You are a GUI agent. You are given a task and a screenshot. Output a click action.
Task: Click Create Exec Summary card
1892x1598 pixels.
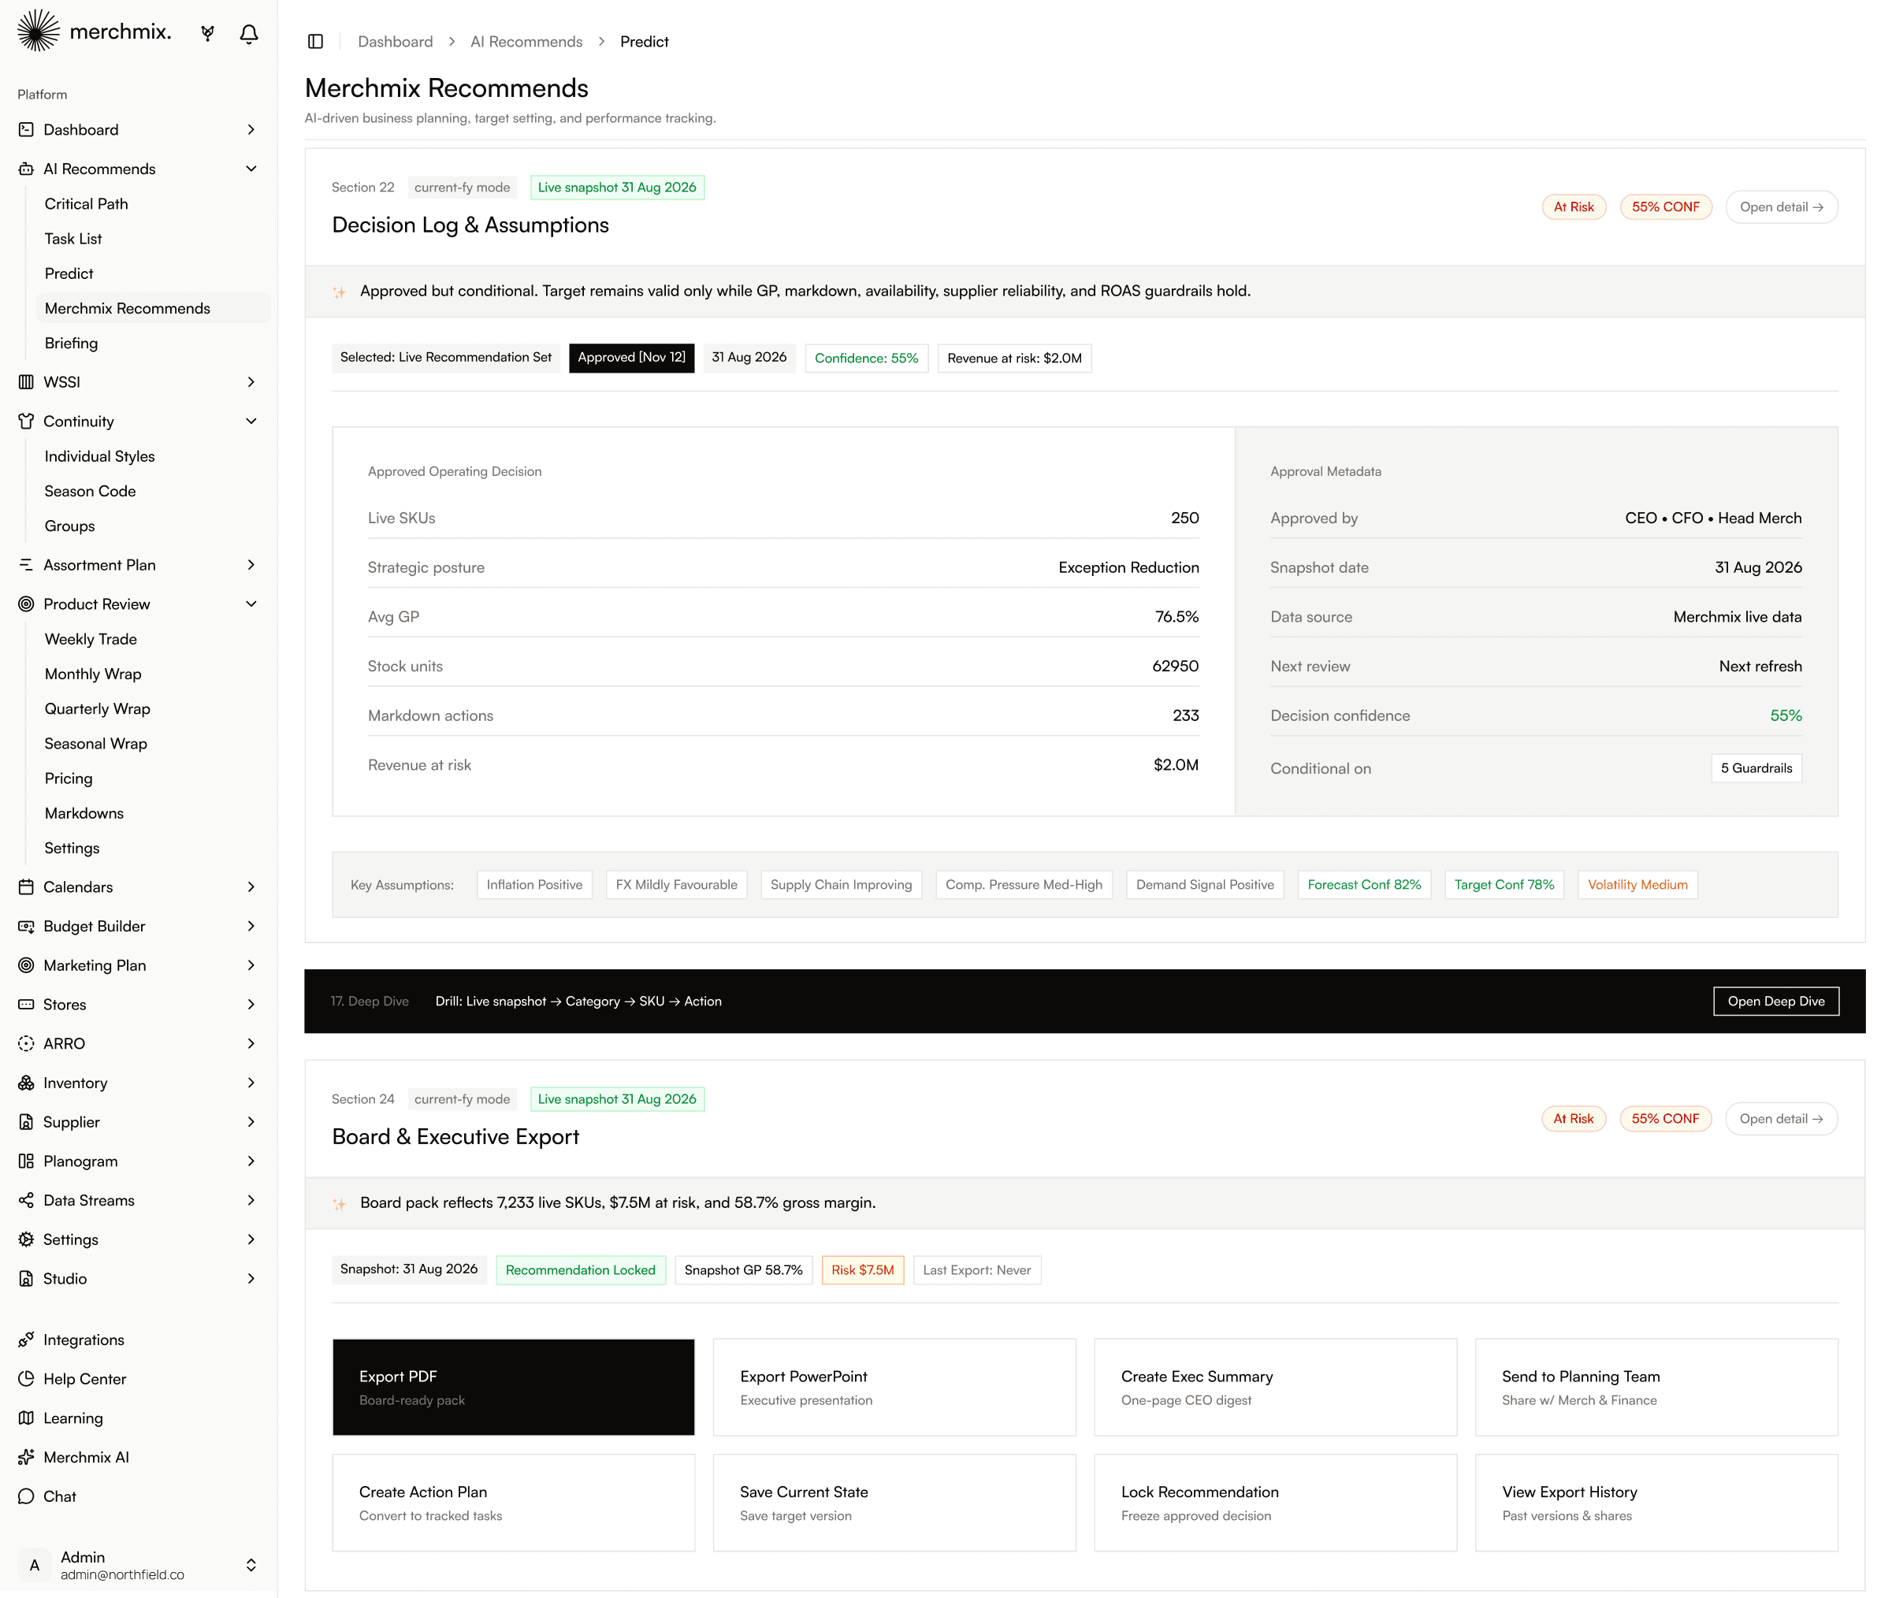1275,1387
